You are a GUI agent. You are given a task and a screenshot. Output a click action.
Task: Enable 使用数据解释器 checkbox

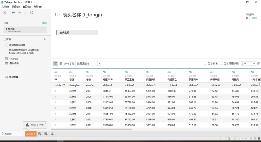click(x=7, y=45)
